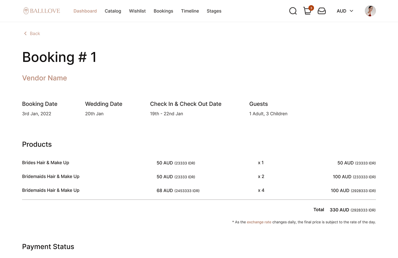
Task: Click the cart notification badge
Action: pyautogui.click(x=311, y=7)
